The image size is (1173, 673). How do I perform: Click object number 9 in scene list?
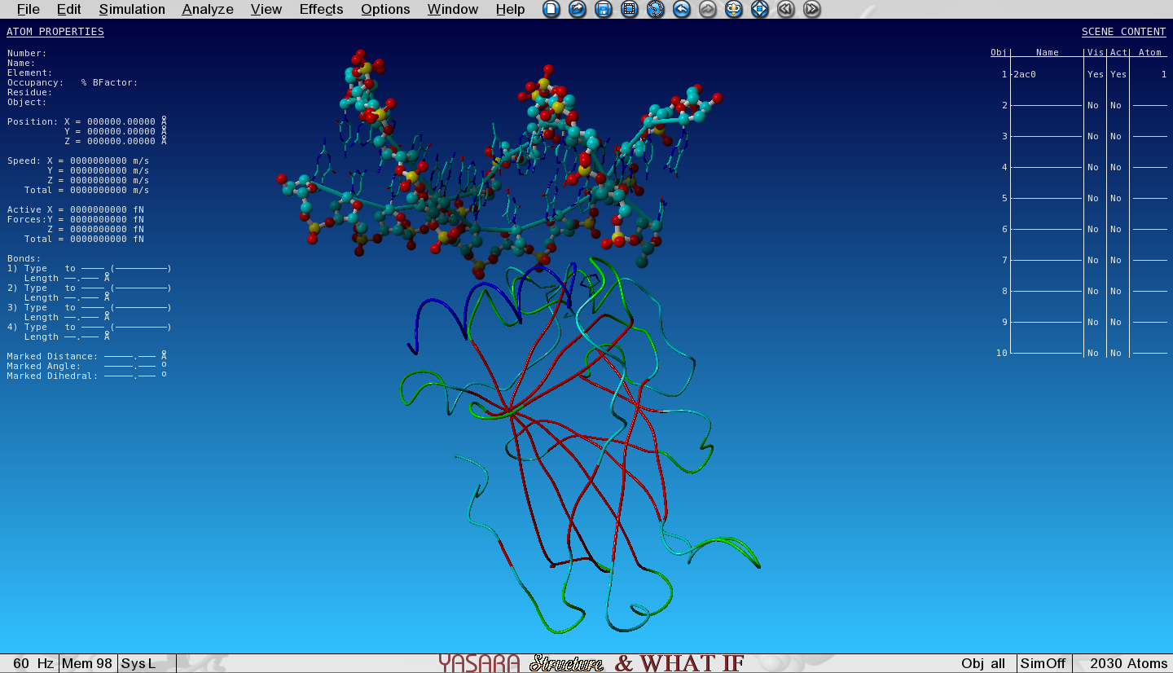1004,322
